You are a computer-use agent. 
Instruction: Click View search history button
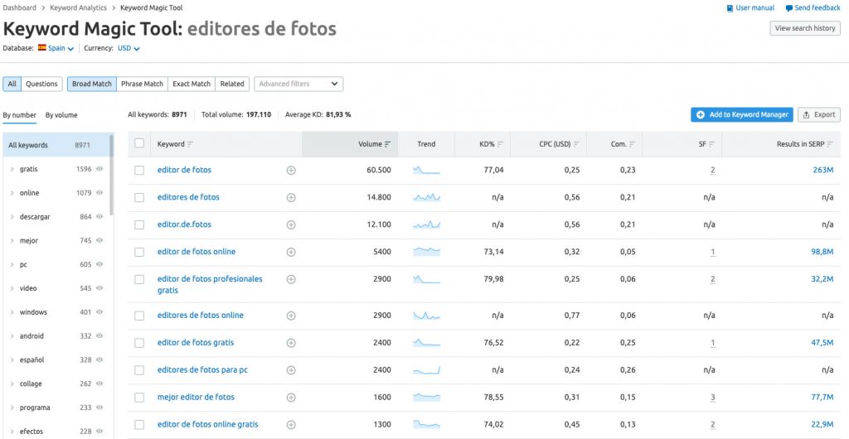[x=805, y=28]
